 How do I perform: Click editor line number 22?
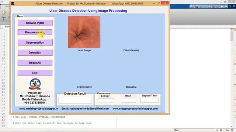(3, 95)
